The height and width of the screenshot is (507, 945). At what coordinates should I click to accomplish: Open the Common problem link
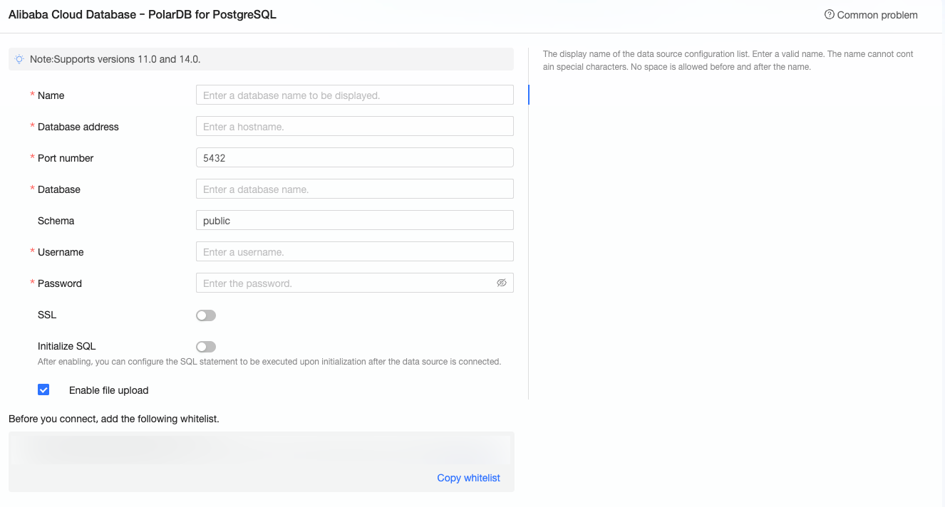(877, 15)
